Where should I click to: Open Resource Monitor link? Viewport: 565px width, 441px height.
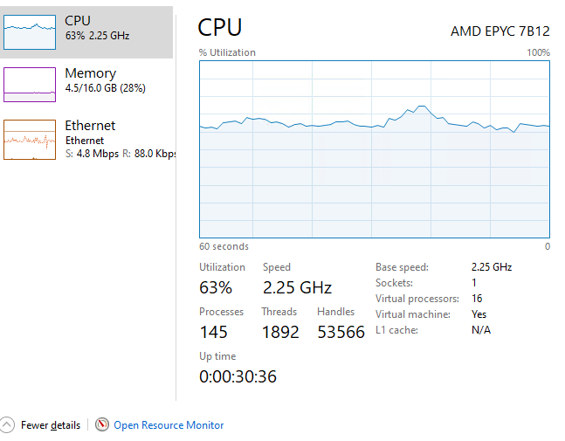click(x=169, y=425)
